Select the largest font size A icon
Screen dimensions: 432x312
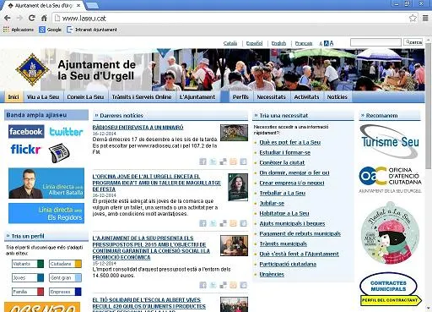tap(332, 43)
